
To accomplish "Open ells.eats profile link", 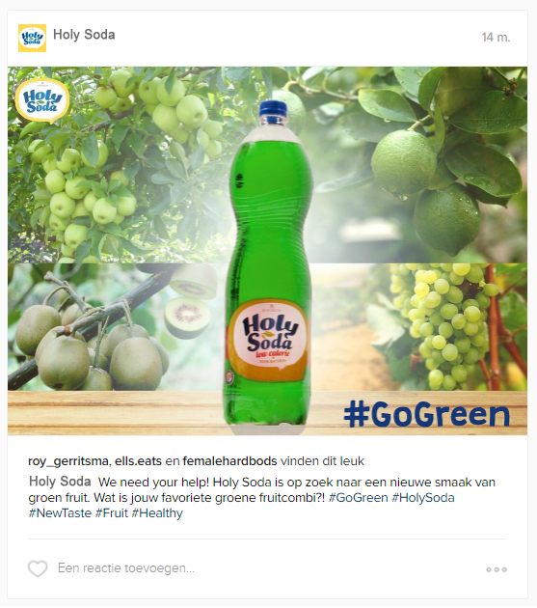I will coord(138,461).
